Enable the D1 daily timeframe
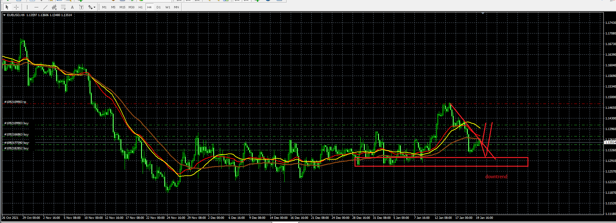The height and width of the screenshot is (223, 616). tap(158, 7)
